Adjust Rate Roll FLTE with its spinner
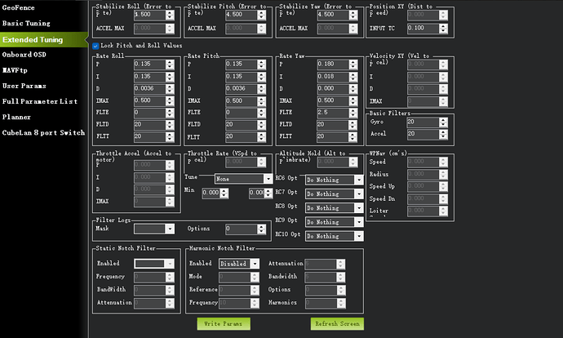The width and height of the screenshot is (563, 338). pos(170,113)
